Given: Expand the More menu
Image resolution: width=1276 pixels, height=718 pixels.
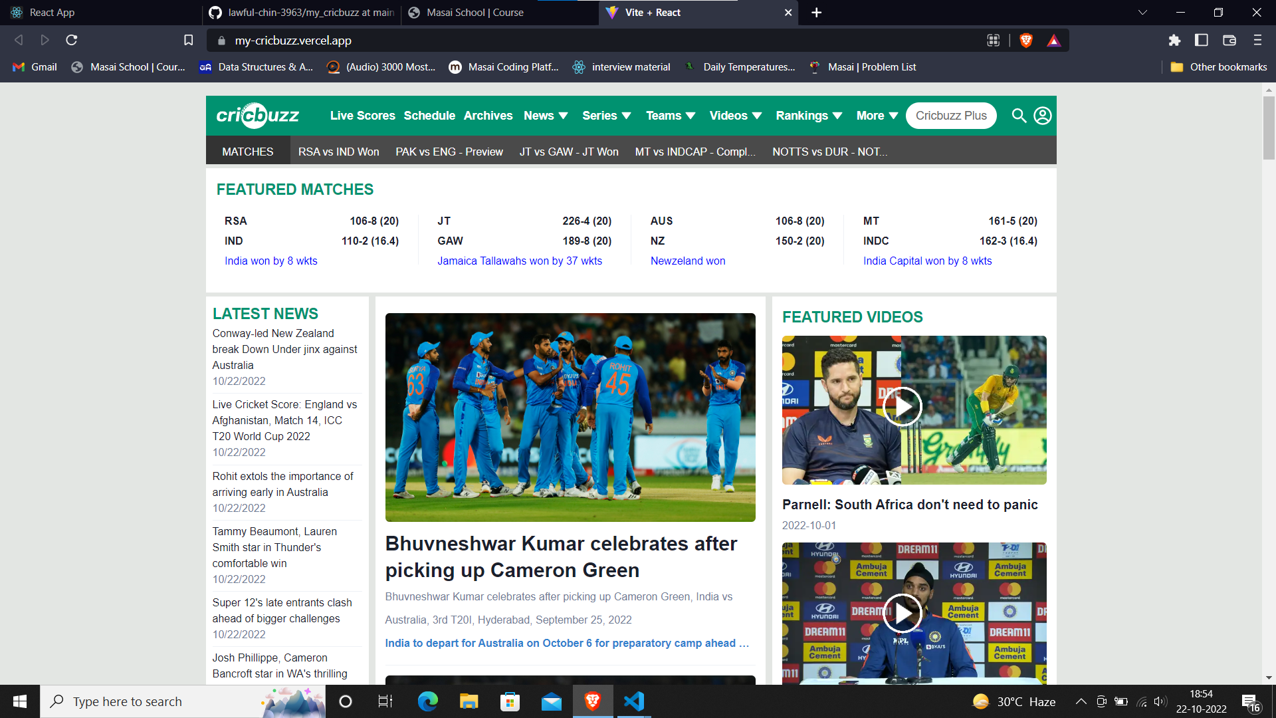Looking at the screenshot, I should click(877, 116).
